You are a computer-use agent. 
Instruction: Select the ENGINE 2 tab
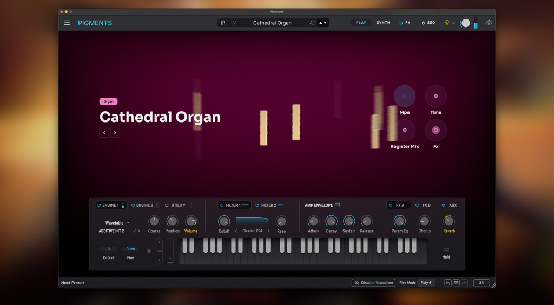tap(144, 205)
